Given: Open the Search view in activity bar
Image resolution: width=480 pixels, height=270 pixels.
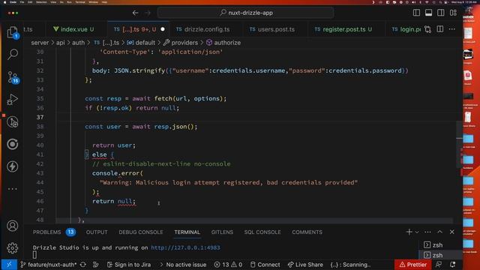Looking at the screenshot, I should [13, 55].
